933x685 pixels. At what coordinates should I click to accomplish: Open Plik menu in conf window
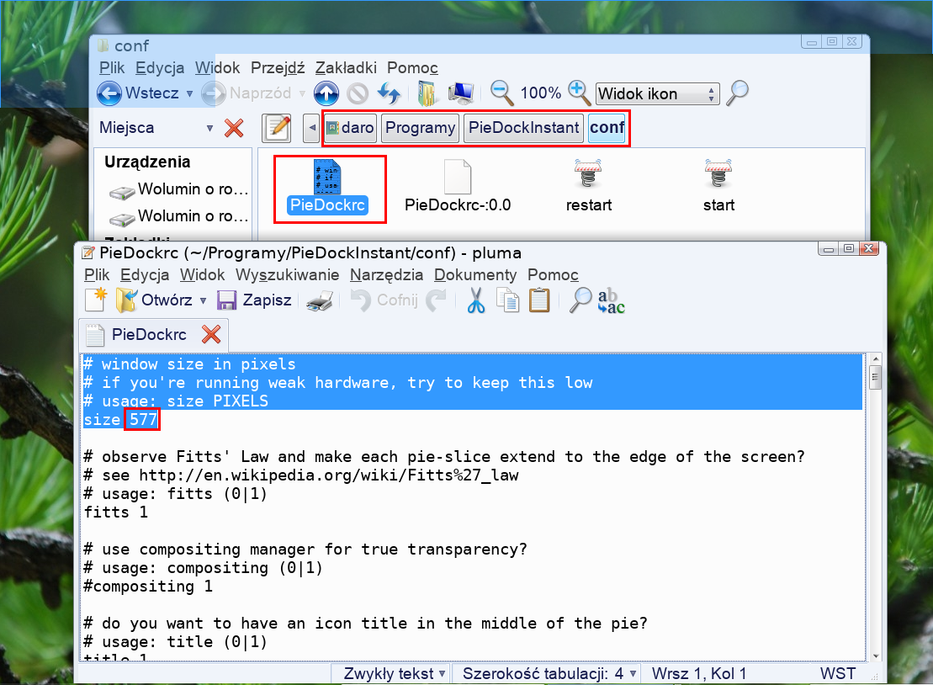(x=112, y=68)
